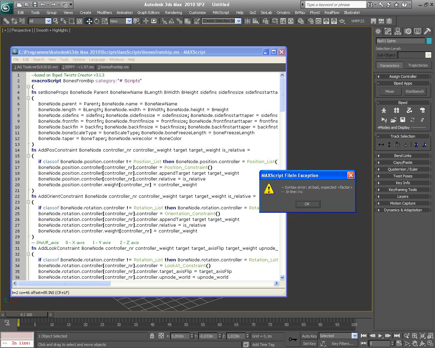Collapse the Biped Apps rollout

click(x=403, y=83)
